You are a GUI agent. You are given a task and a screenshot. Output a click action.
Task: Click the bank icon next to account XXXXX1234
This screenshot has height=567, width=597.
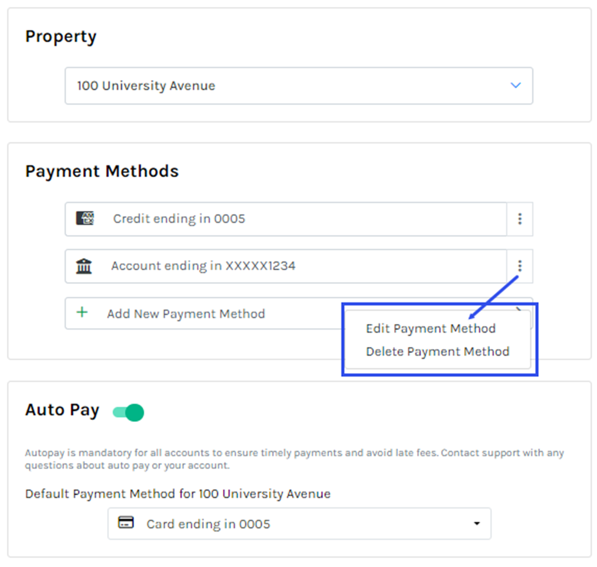[x=84, y=266]
